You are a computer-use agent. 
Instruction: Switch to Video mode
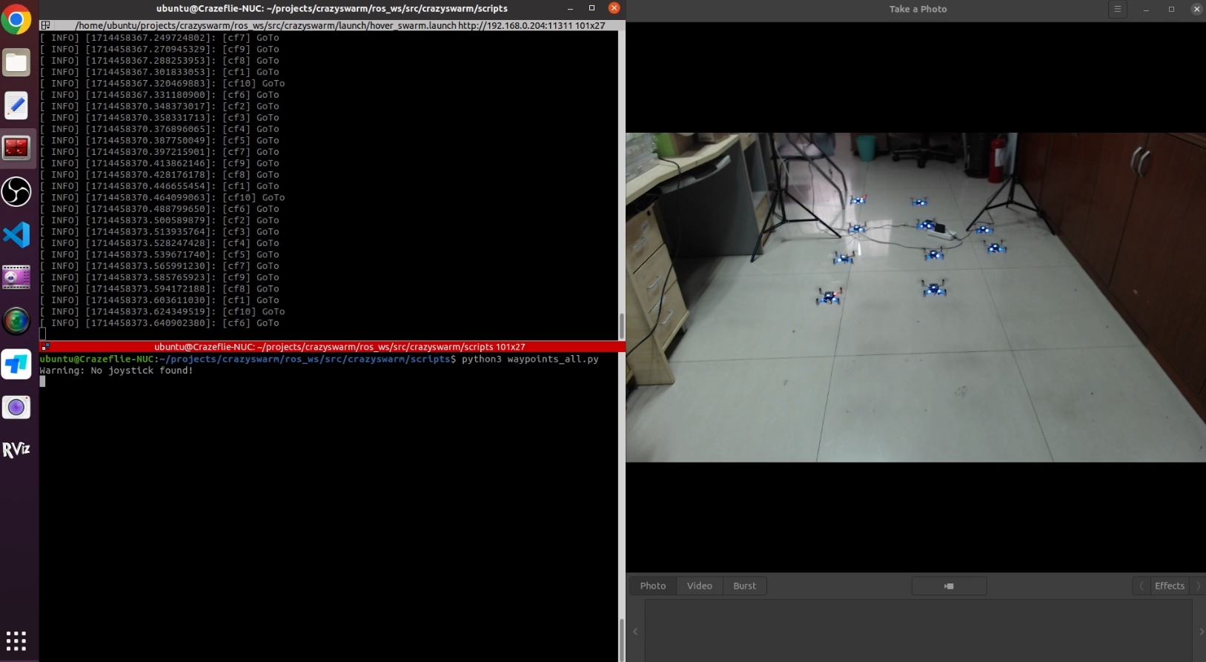click(700, 586)
